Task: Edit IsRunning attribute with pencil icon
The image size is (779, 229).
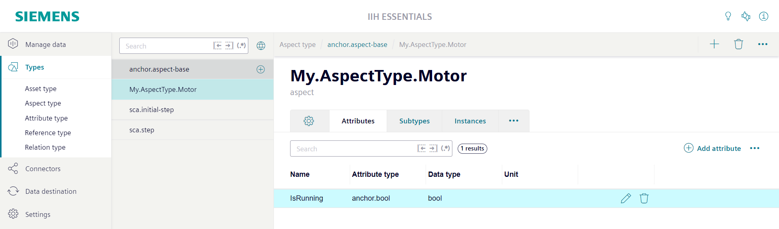Action: click(x=626, y=198)
